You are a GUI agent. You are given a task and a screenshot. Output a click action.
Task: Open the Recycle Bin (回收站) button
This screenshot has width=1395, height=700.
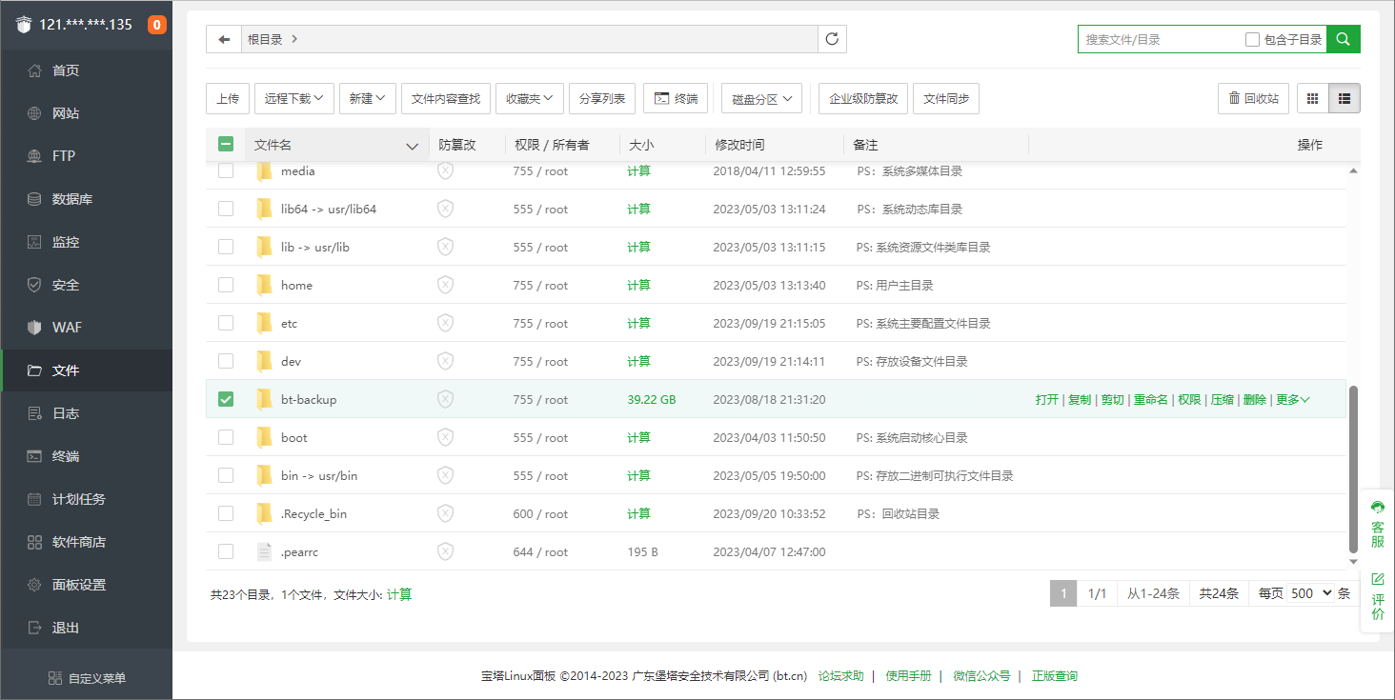pyautogui.click(x=1253, y=98)
